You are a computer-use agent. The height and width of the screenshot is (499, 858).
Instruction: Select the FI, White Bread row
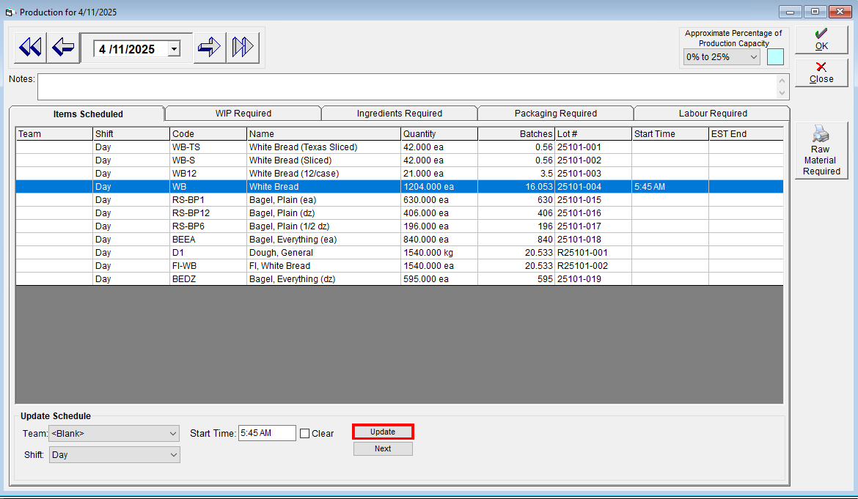pyautogui.click(x=400, y=266)
